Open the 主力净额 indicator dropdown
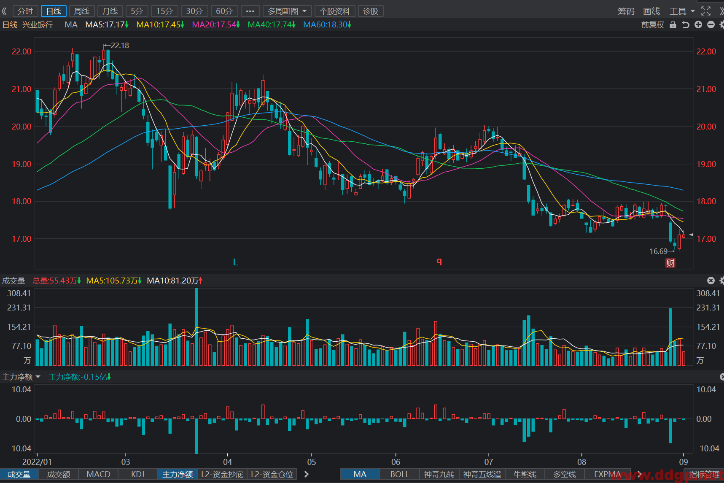724x483 pixels. tap(21, 377)
